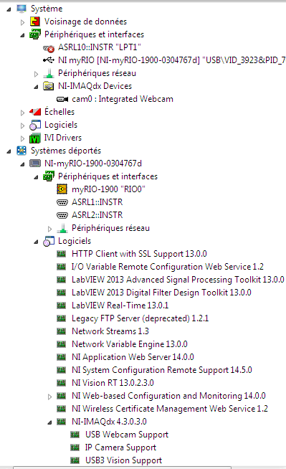Click the NI Vision RT chip icon
Screen dimensions: 286x469
tap(61, 383)
